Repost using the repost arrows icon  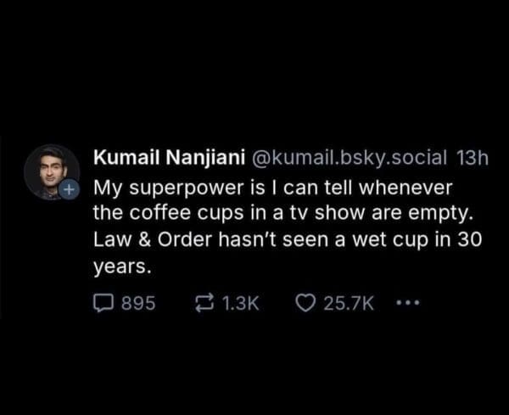pos(204,303)
